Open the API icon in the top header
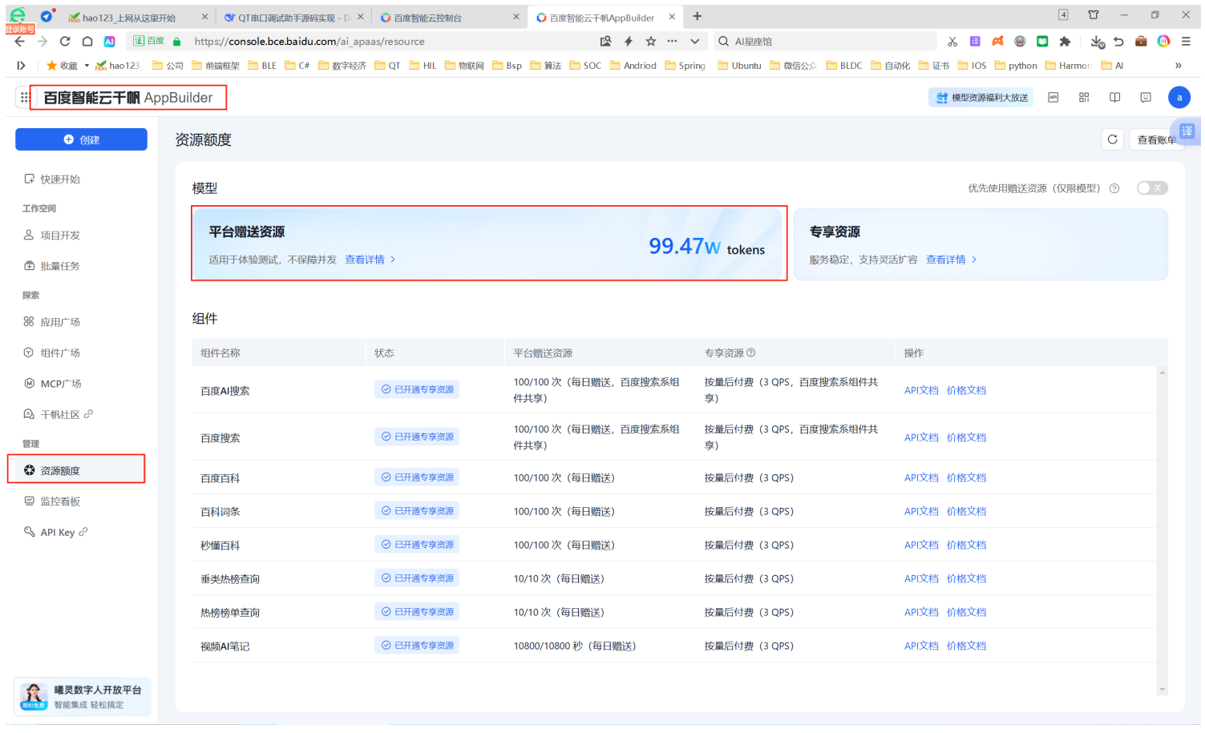Screen dimensions: 1205x733 tap(1053, 98)
